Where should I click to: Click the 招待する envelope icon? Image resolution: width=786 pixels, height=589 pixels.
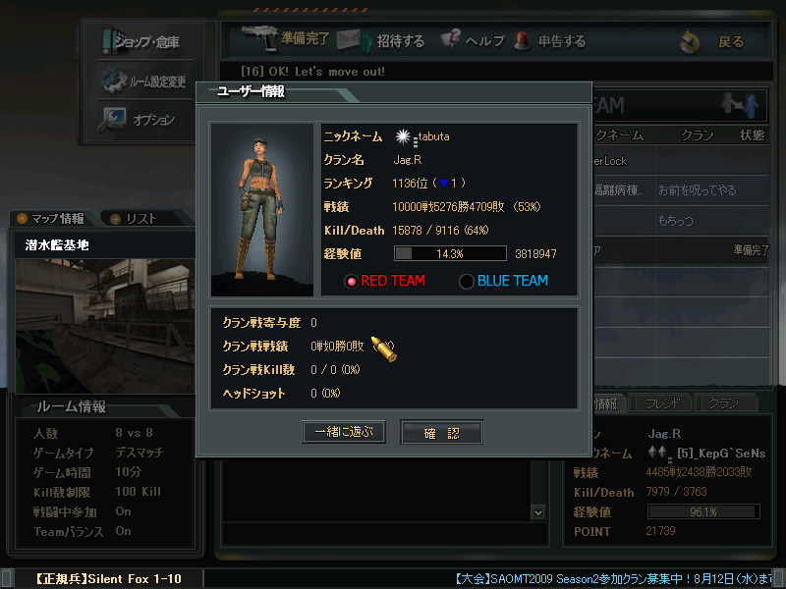(354, 40)
